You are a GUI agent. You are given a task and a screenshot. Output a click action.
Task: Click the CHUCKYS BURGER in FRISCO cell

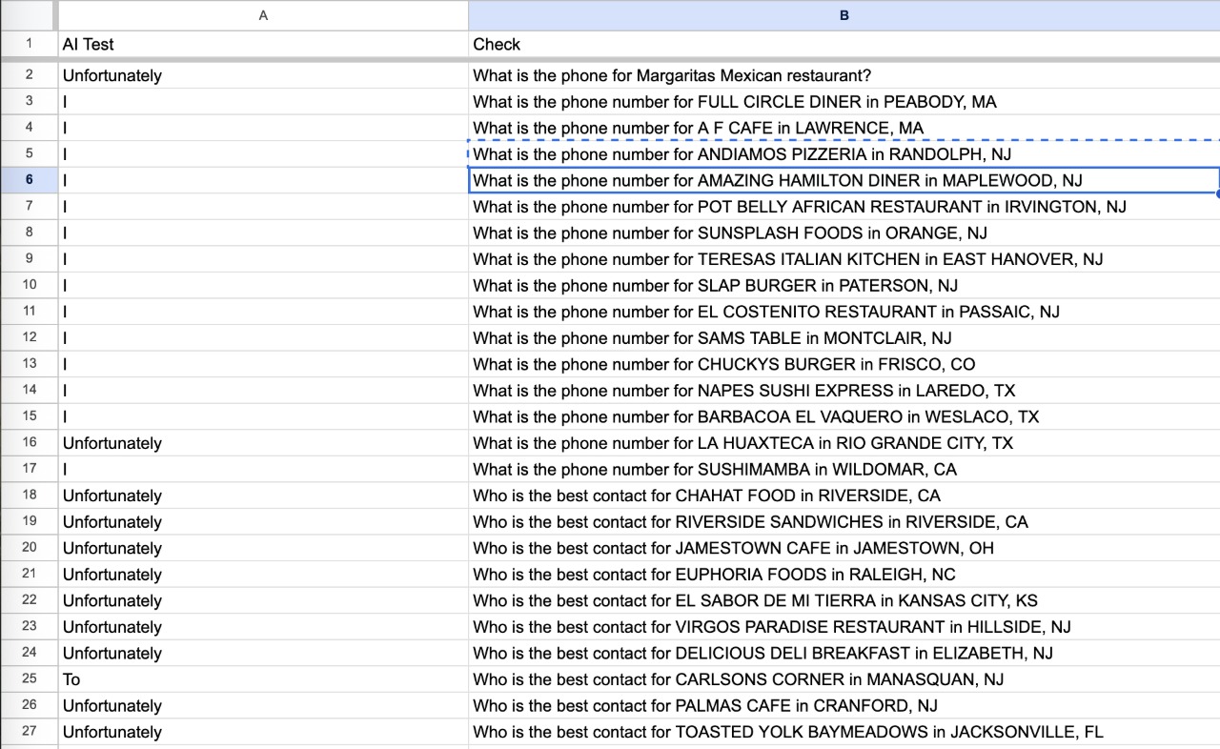point(844,364)
